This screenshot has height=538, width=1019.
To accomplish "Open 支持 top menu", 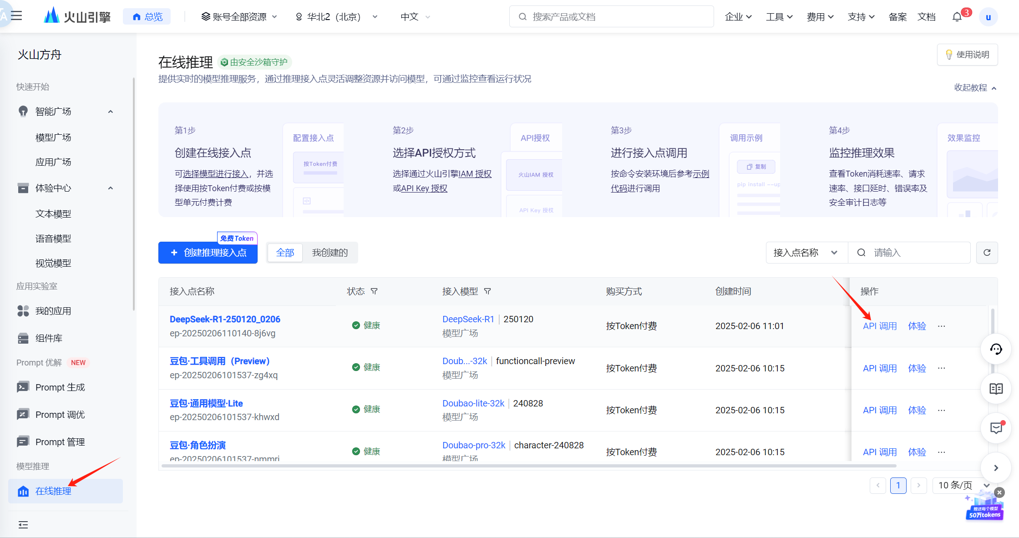I will point(861,17).
